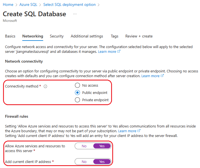The width and height of the screenshot is (200, 168).
Task: Open the Security tab
Action: click(57, 36)
